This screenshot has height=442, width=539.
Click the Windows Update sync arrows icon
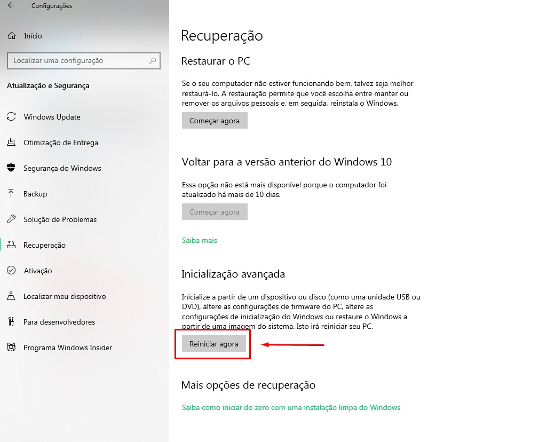pos(11,116)
